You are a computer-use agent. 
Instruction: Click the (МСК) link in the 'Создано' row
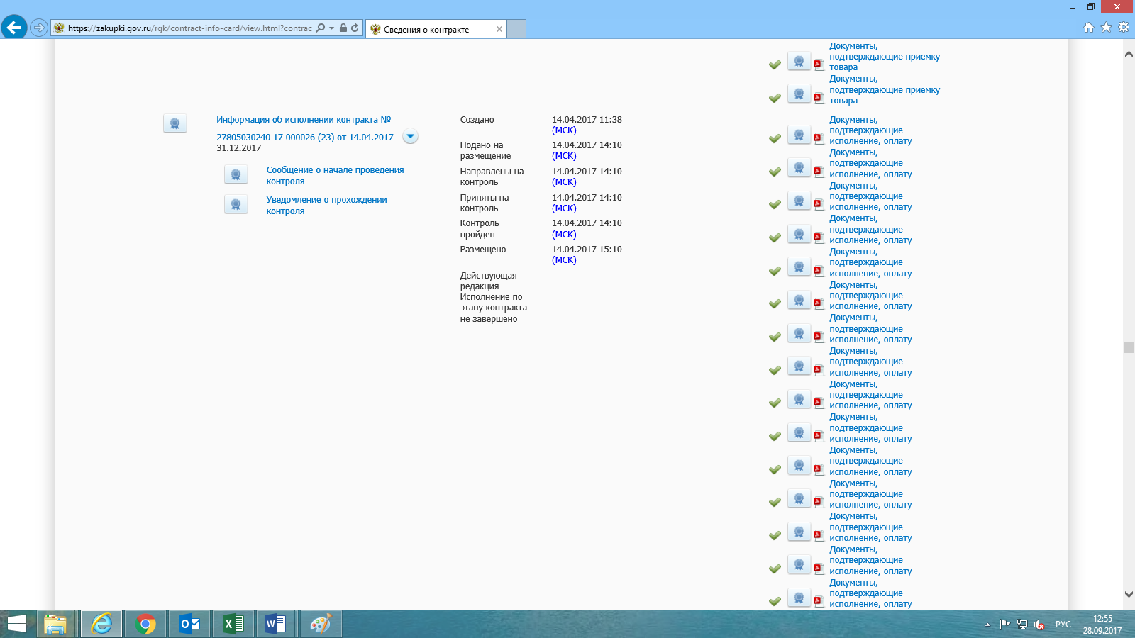click(564, 130)
